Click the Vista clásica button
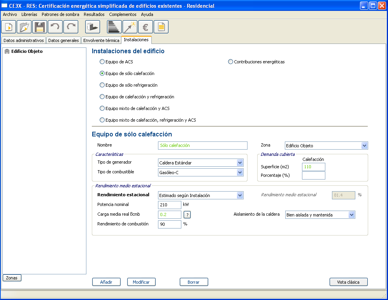 (348, 282)
